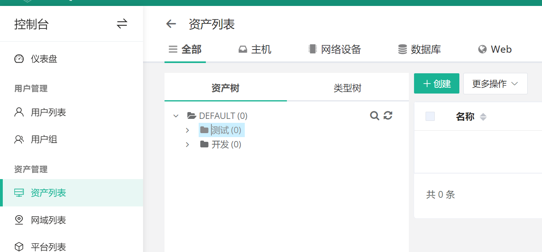The width and height of the screenshot is (542, 252).
Task: Refresh the asset tree with refresh icon
Action: [x=388, y=115]
